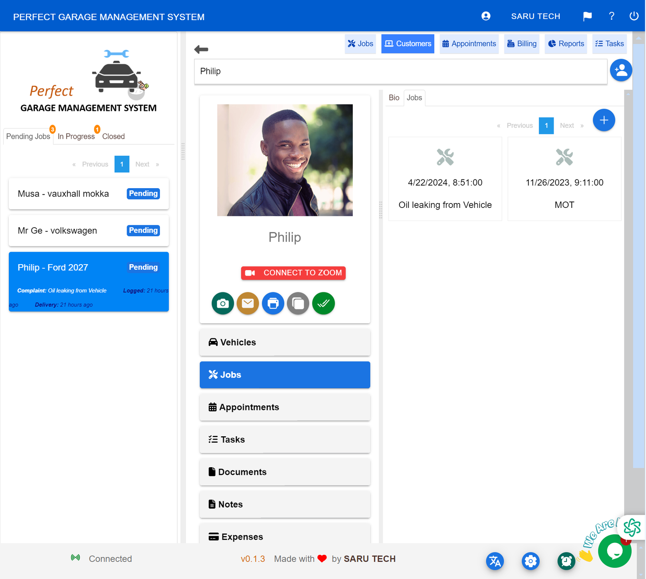Click the wrench icon on MOT job card

[x=564, y=157]
